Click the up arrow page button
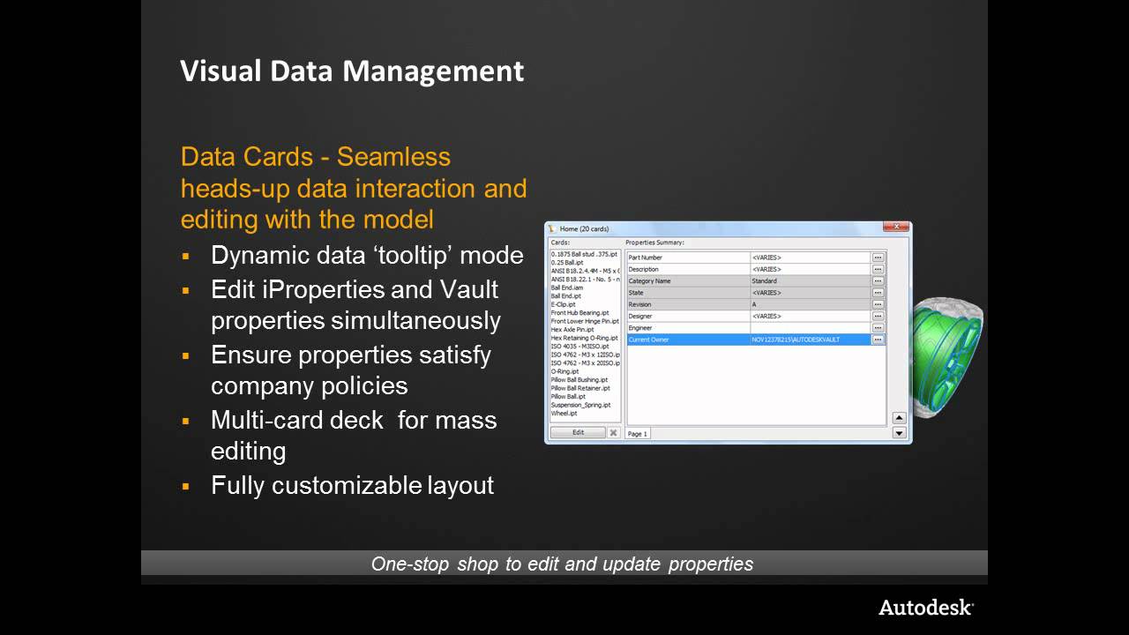Viewport: 1129px width, 635px height. (x=900, y=418)
